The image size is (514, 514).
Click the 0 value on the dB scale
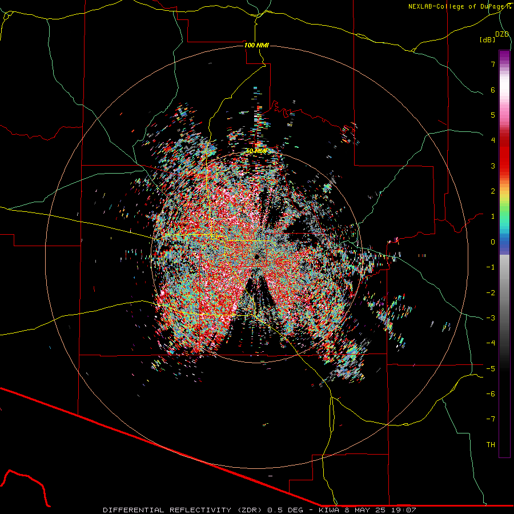[x=493, y=242]
